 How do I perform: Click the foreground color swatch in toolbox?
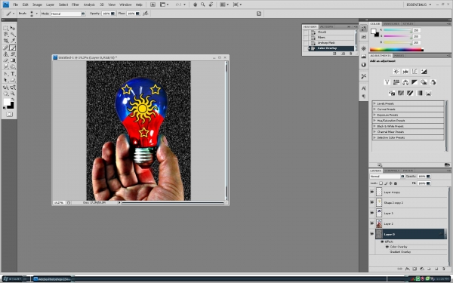7,102
